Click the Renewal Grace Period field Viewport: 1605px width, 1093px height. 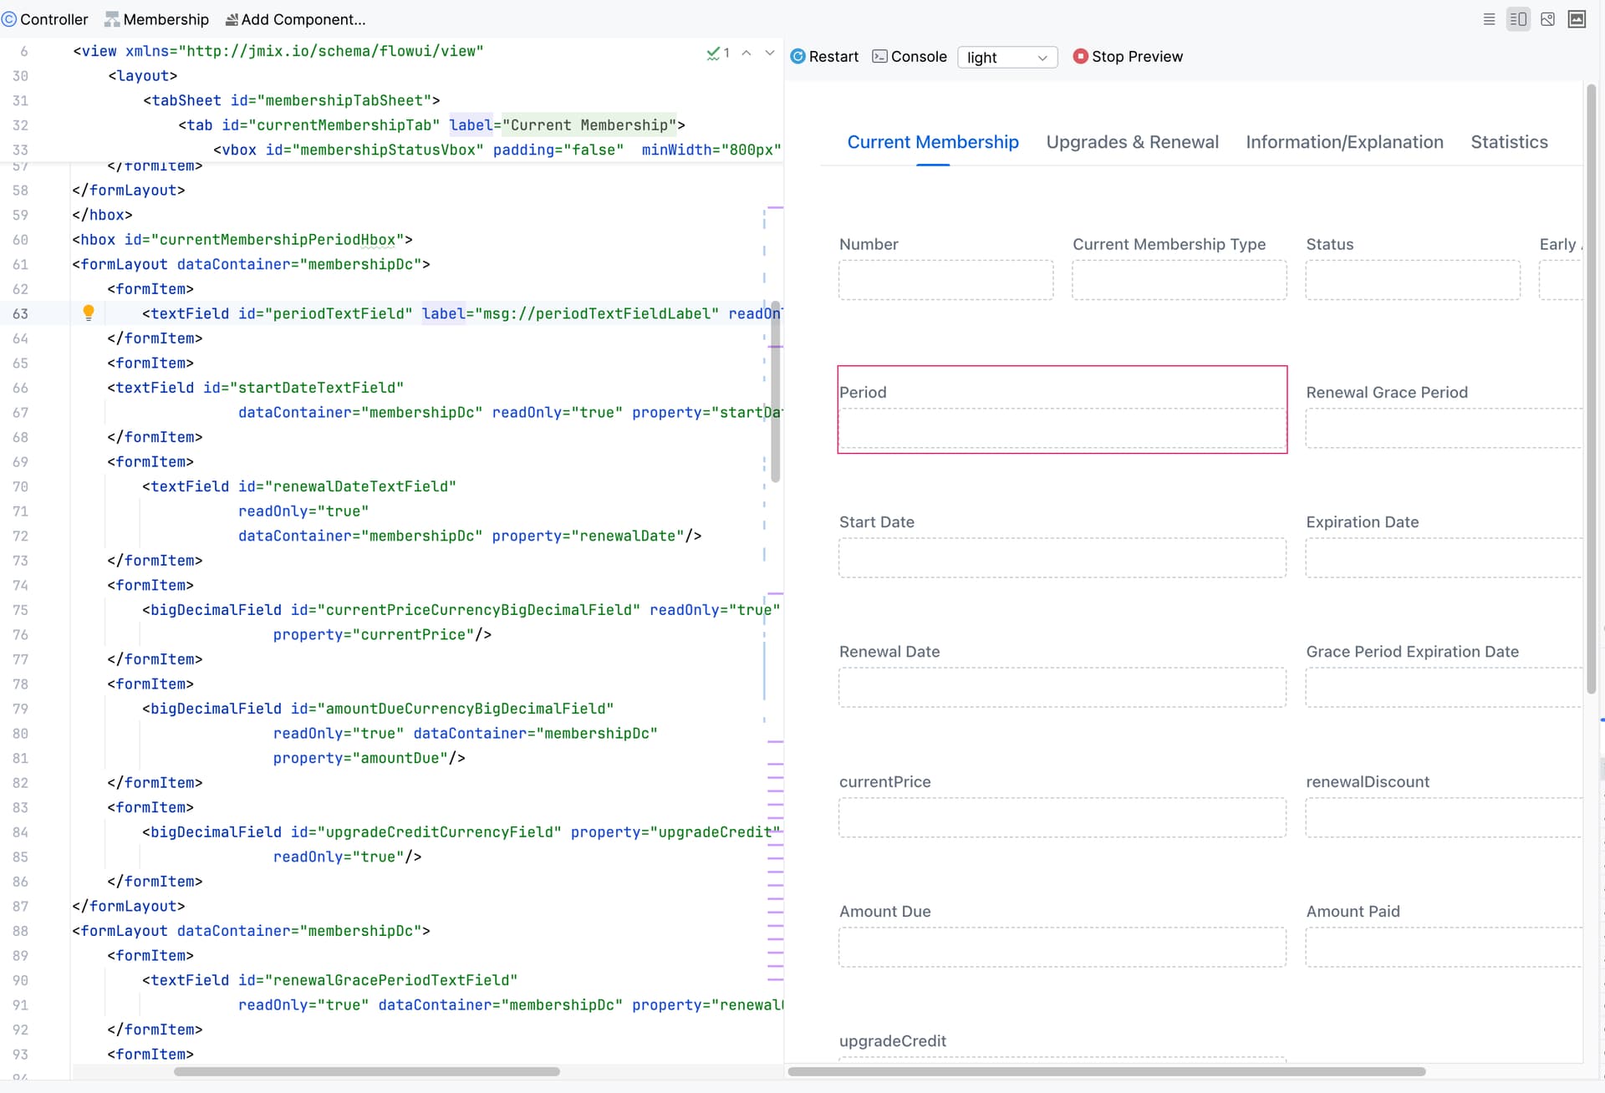(1444, 429)
